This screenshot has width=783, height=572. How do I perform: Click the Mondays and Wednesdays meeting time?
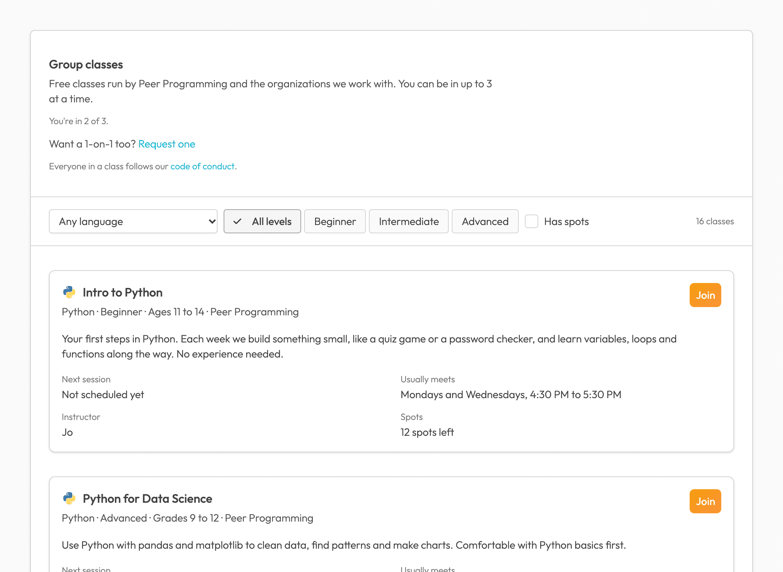point(511,394)
